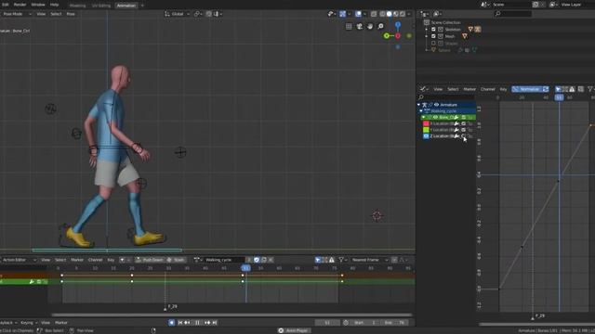Toggle Normalize option in graph editor

pyautogui.click(x=527, y=89)
